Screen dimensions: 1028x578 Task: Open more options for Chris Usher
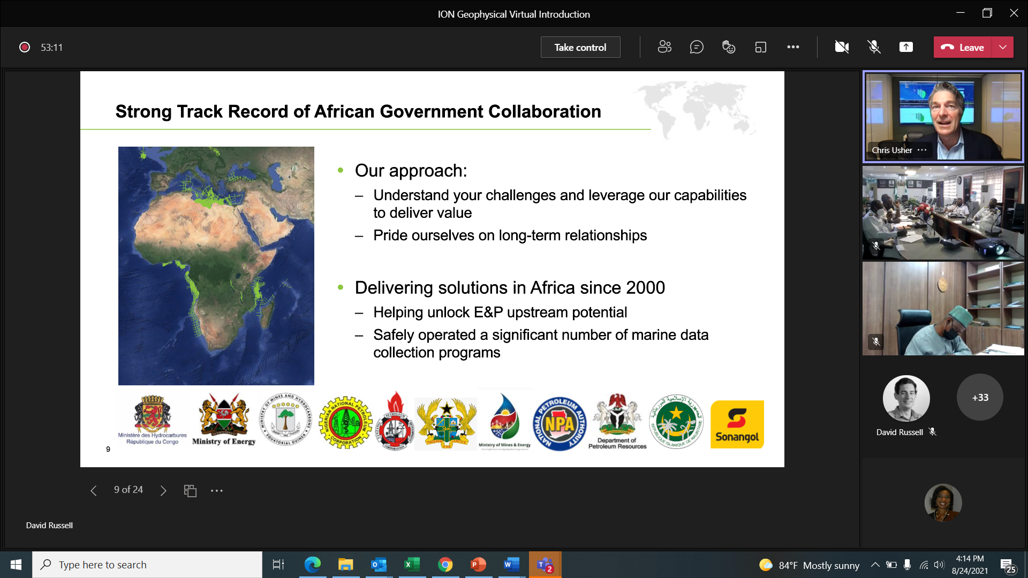(922, 150)
